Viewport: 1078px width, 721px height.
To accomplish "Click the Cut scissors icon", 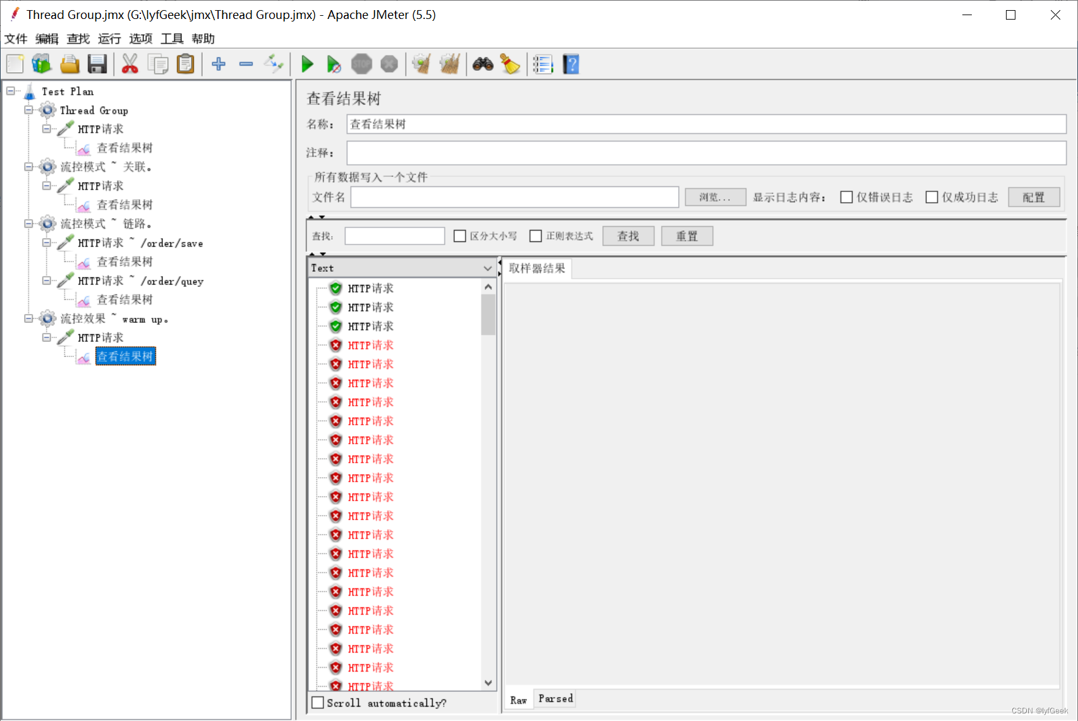I will [x=130, y=64].
